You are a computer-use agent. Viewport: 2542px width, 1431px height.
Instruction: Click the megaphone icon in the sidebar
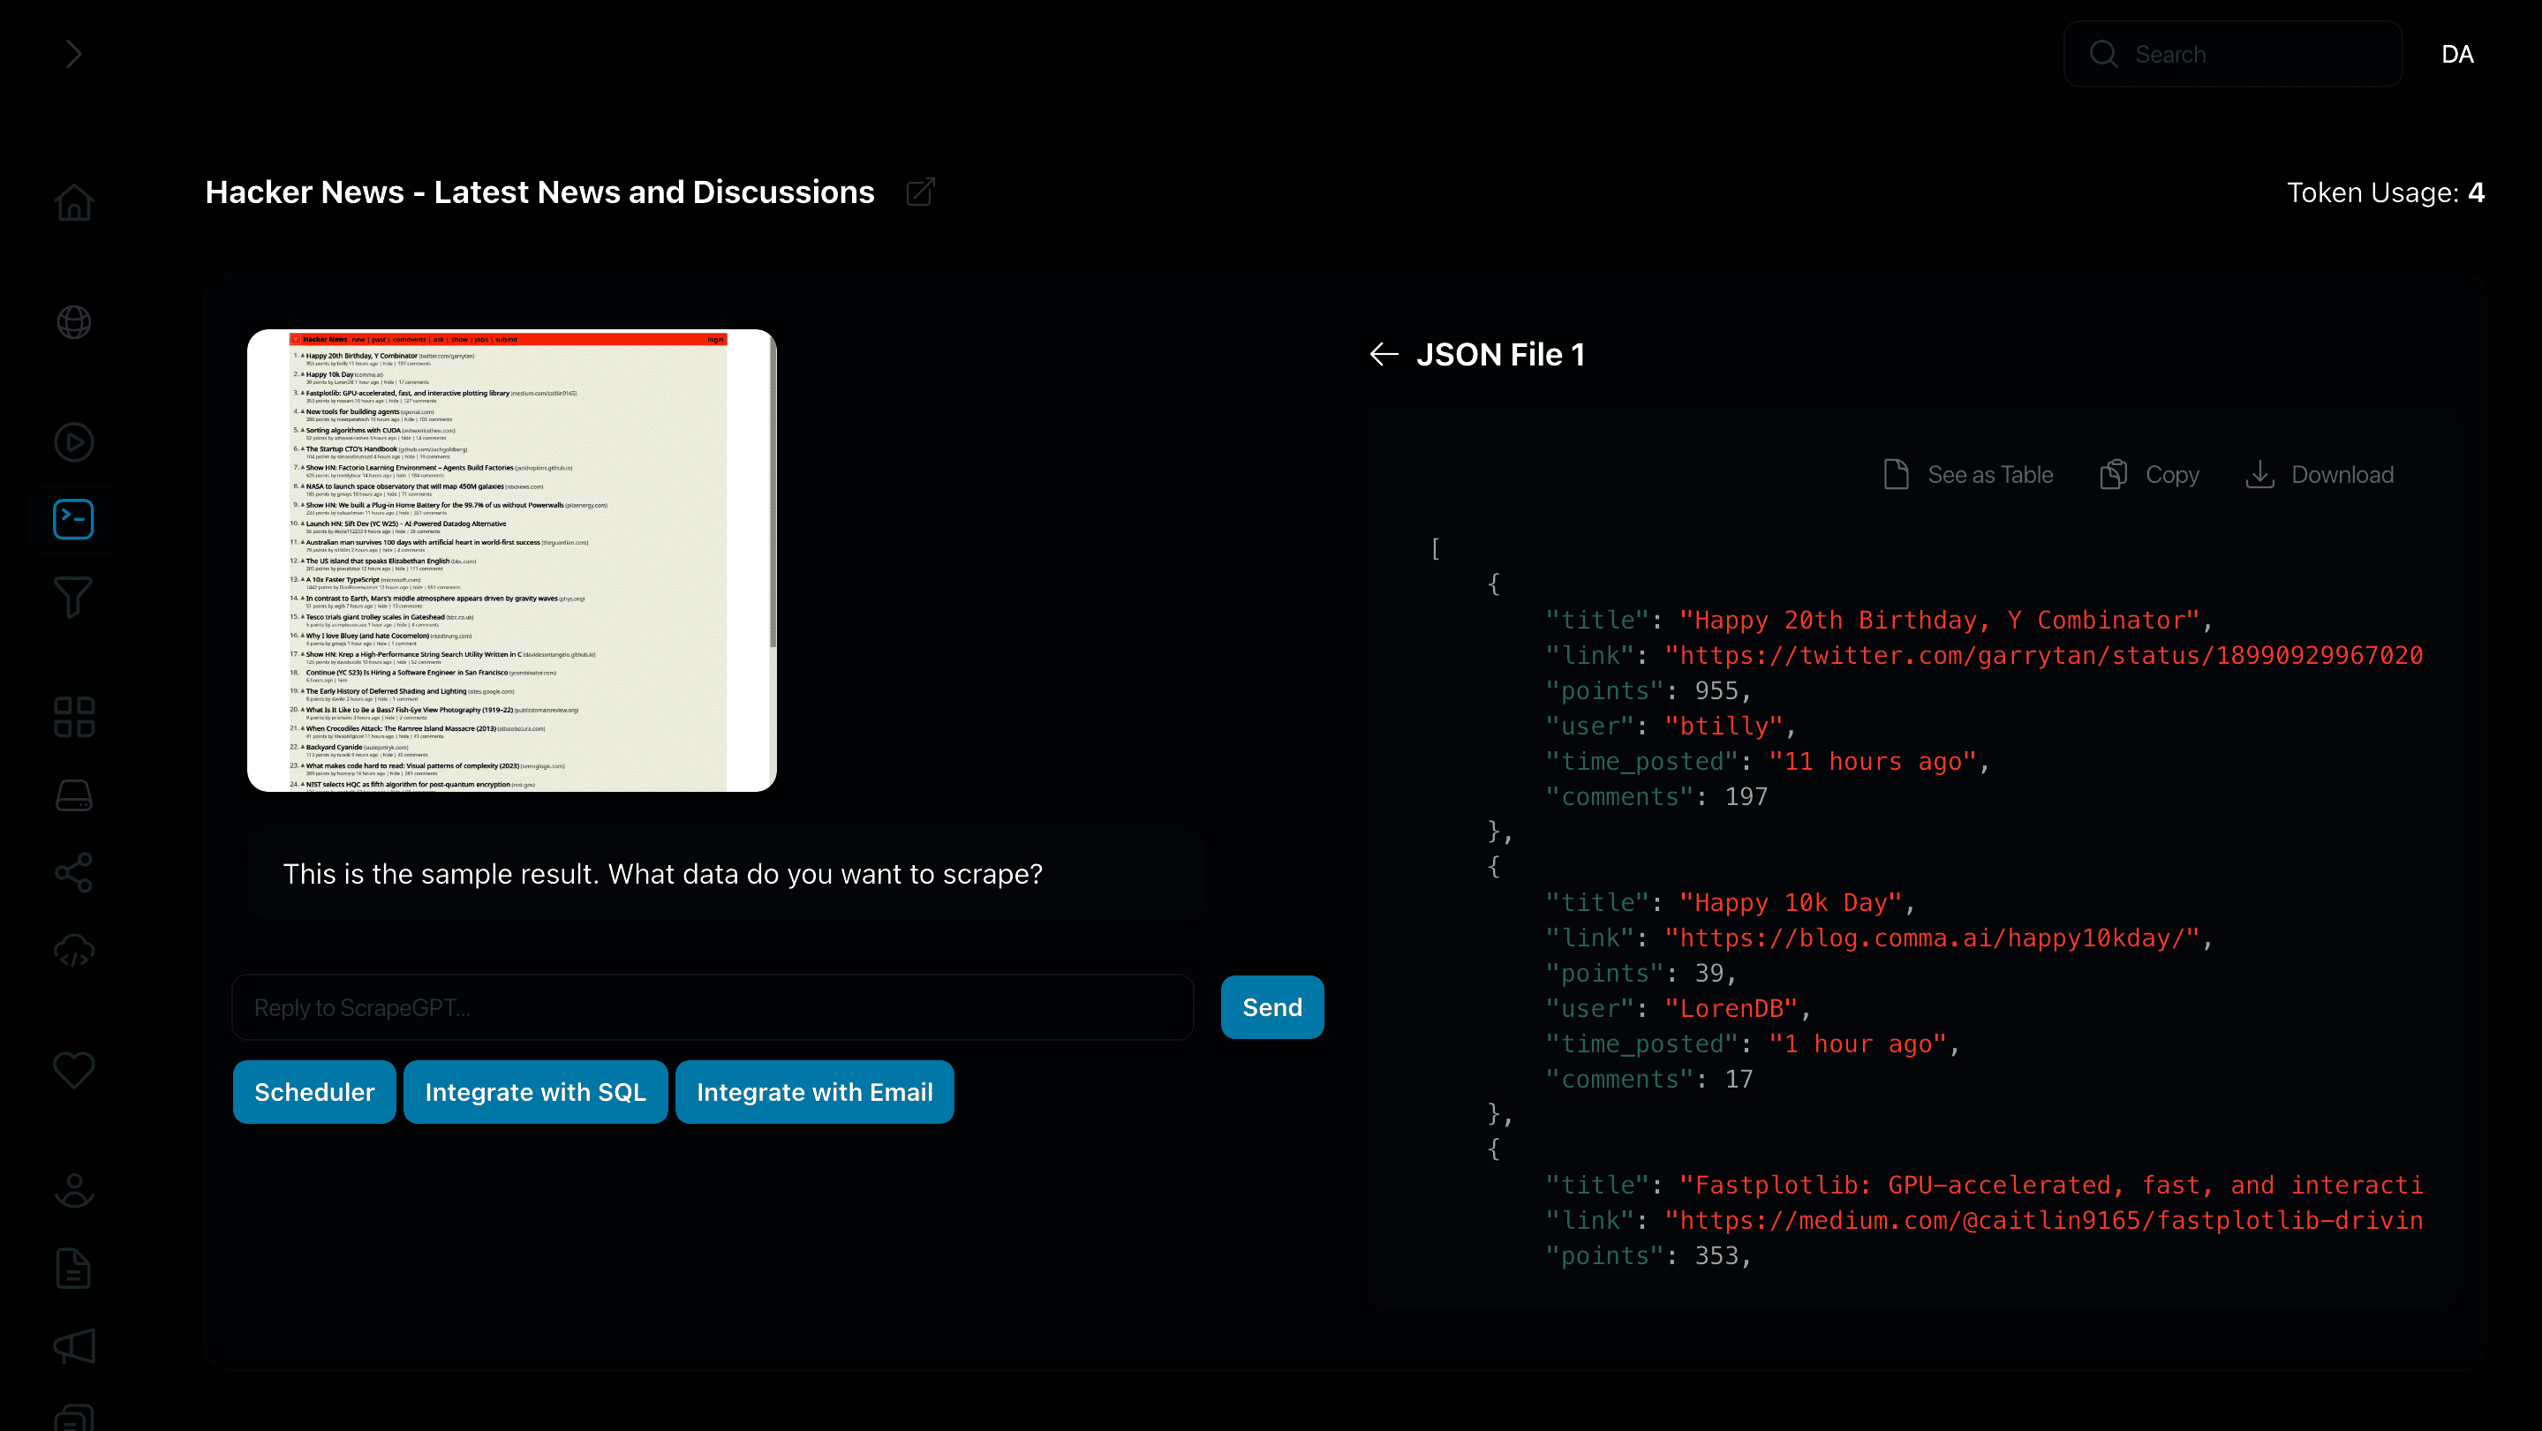[74, 1346]
